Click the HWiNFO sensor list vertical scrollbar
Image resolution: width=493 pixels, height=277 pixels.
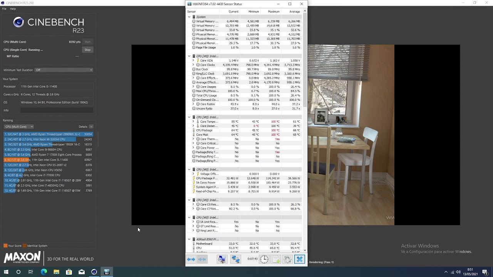pos(305,130)
